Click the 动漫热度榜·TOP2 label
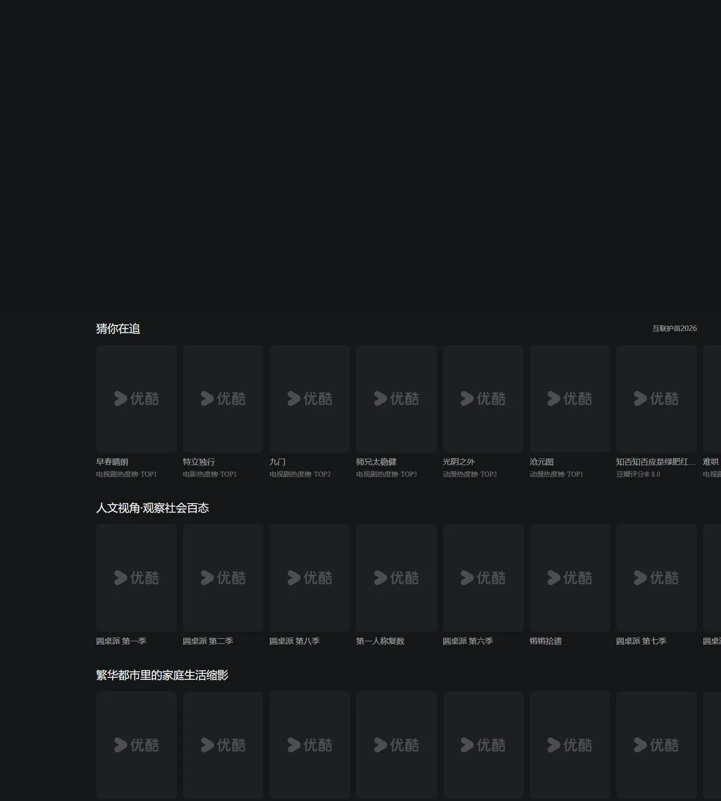 tap(470, 474)
